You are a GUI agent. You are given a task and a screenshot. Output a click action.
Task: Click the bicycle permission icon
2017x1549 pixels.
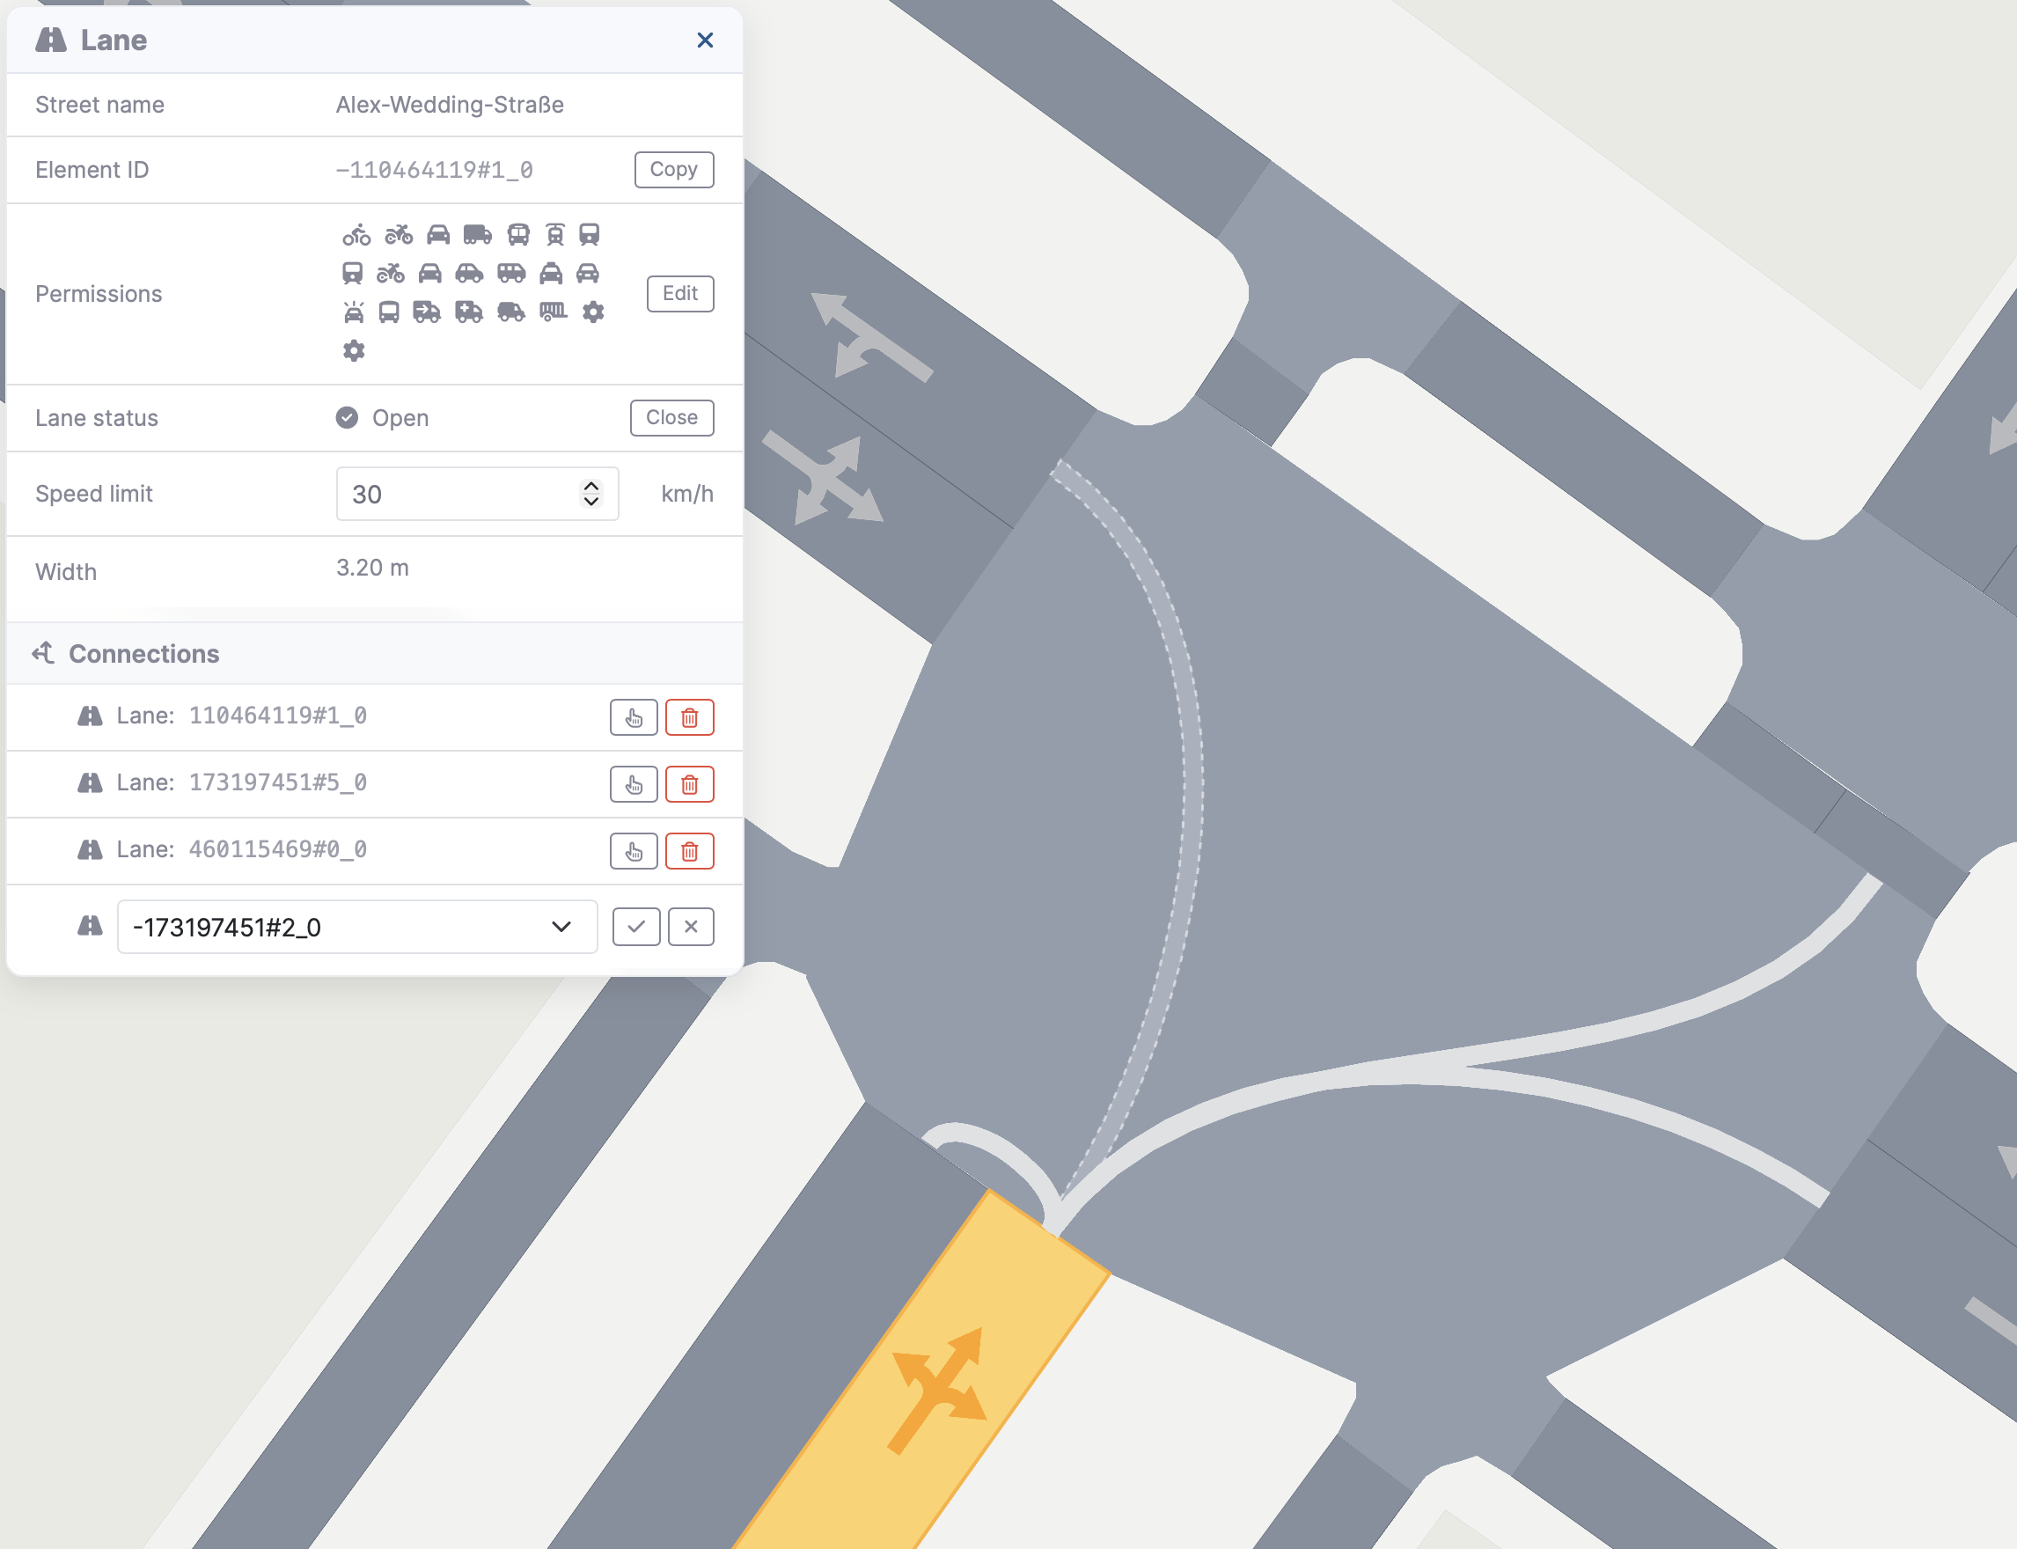point(356,235)
